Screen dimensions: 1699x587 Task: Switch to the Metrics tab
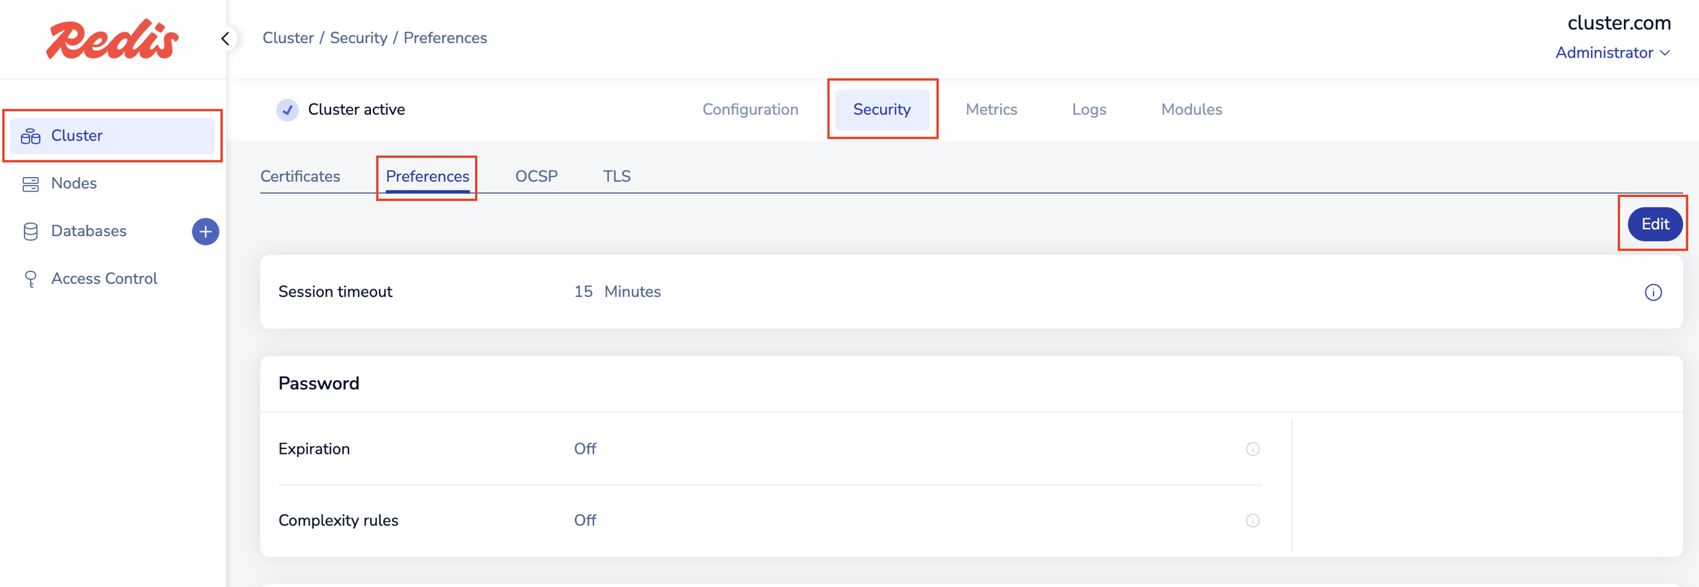point(991,109)
